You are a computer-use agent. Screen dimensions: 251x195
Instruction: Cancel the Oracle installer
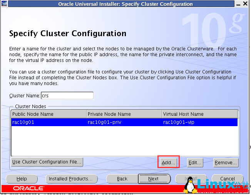point(228,179)
